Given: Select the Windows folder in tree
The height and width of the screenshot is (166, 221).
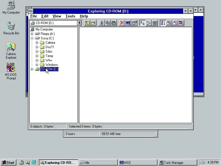Looking at the screenshot, I should (52, 65).
